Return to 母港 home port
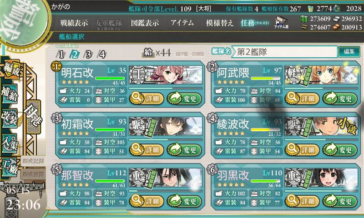This screenshot has height=218, width=364. click(x=34, y=117)
